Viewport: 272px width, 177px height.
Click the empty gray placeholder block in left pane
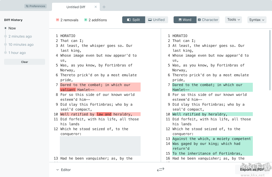click(x=100, y=146)
